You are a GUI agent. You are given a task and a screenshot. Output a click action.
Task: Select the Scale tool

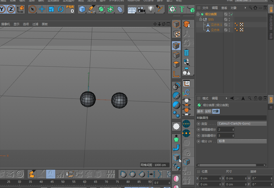(x=51, y=9)
